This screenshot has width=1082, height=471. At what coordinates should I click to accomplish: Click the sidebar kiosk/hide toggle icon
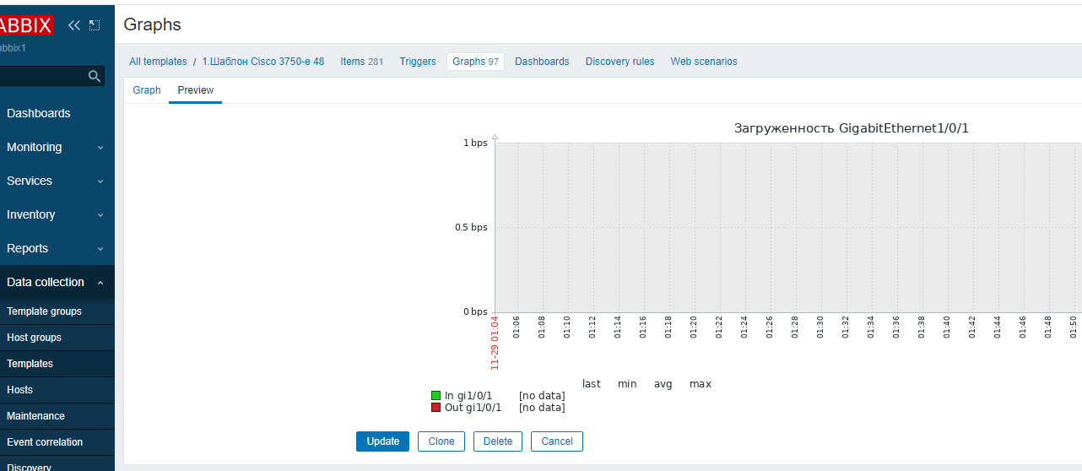point(95,25)
